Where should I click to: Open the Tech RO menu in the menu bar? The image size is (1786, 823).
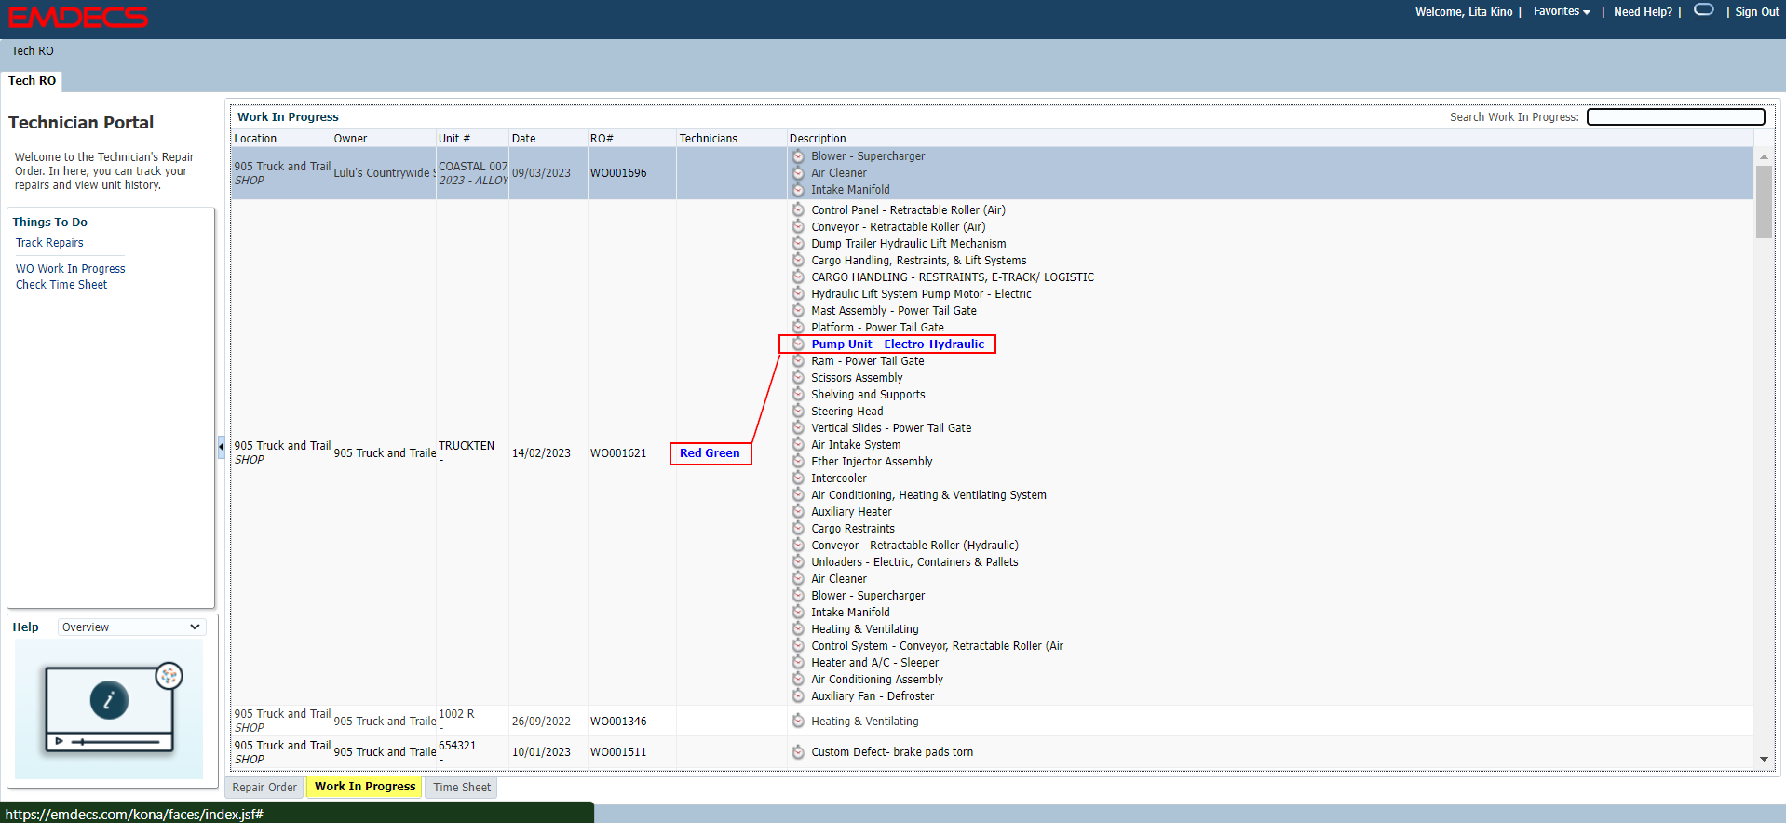pyautogui.click(x=33, y=51)
